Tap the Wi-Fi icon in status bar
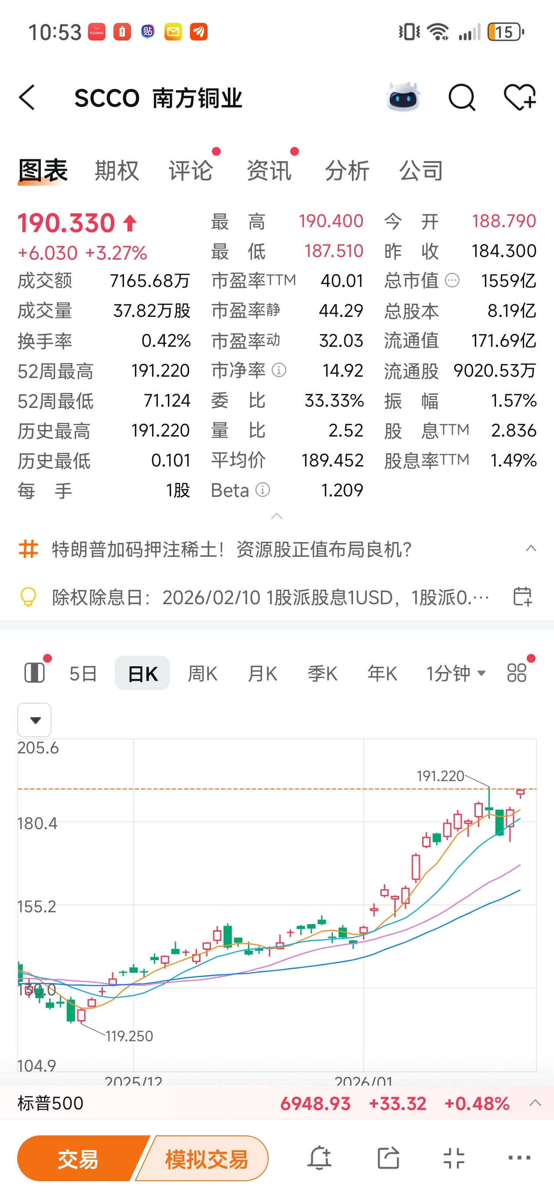 [438, 32]
